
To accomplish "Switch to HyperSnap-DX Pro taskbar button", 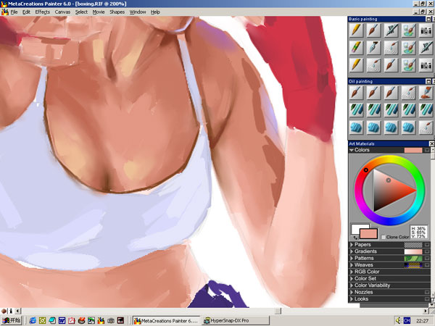I will coord(236,321).
